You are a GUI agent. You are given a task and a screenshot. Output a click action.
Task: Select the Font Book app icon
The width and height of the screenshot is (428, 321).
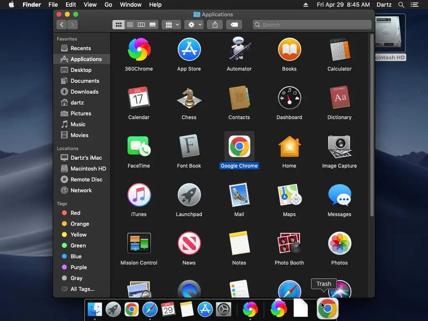click(x=189, y=146)
